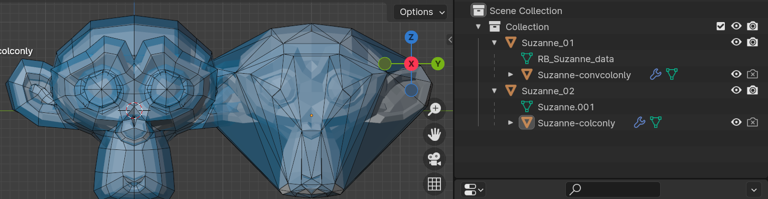Click the zoom view magnifier icon

434,109
